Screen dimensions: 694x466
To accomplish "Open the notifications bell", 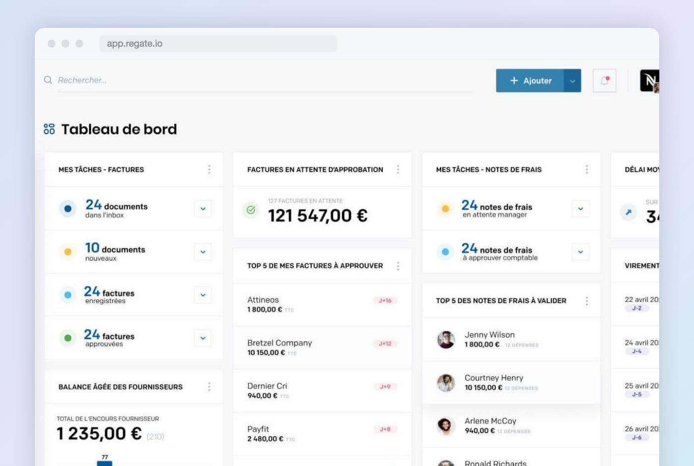I will 604,80.
